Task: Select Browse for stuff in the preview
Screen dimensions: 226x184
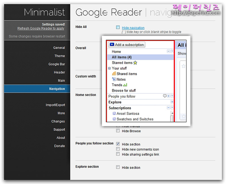Action: (124, 91)
